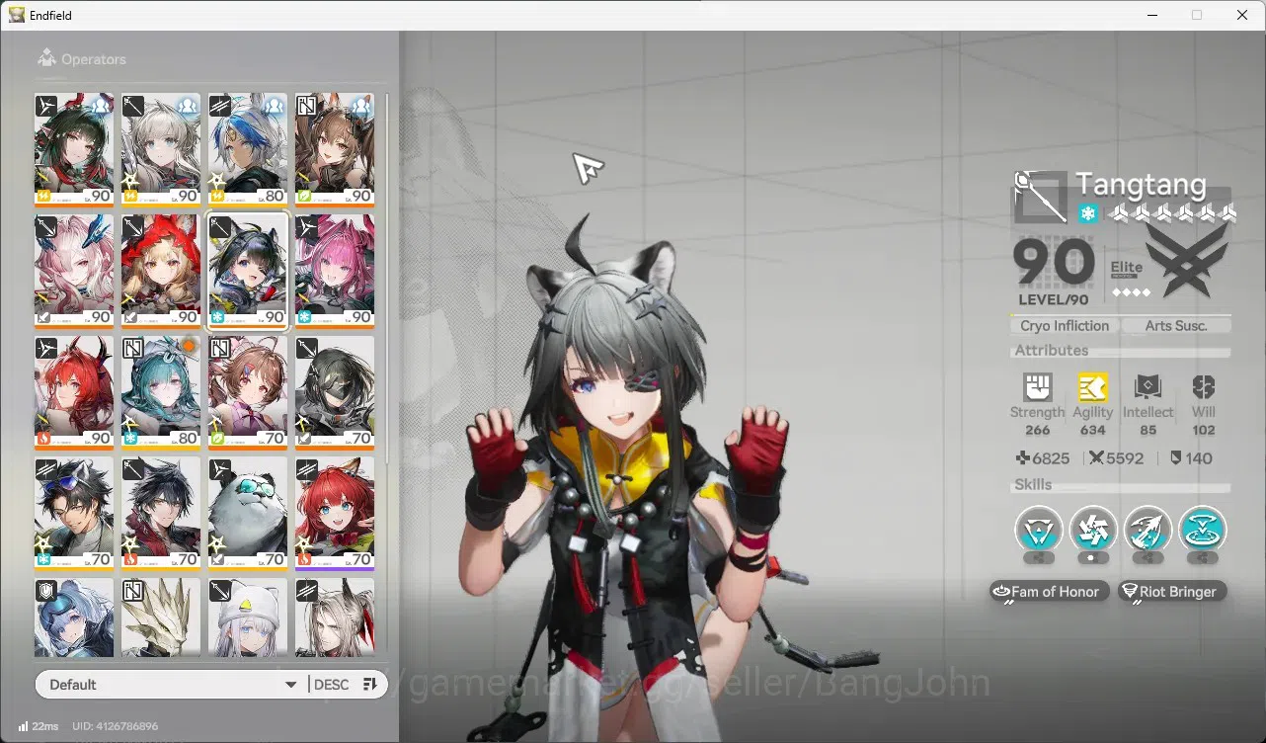Viewport: 1266px width, 743px height.
Task: Select the panda operator card
Action: [248, 514]
